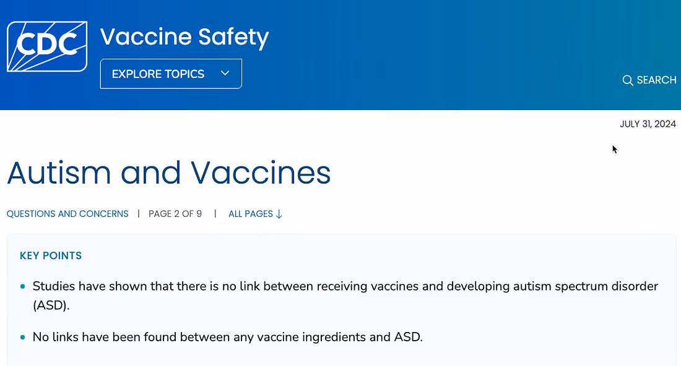Click the separator after Questions and Concerns
The image size is (681, 366).
[139, 214]
